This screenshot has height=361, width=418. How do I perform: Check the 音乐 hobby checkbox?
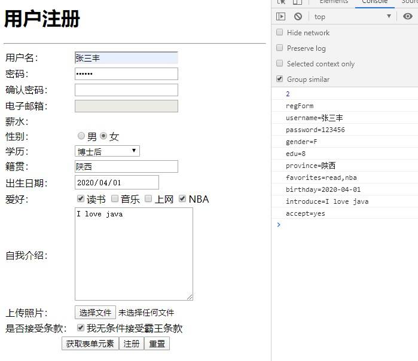click(115, 199)
